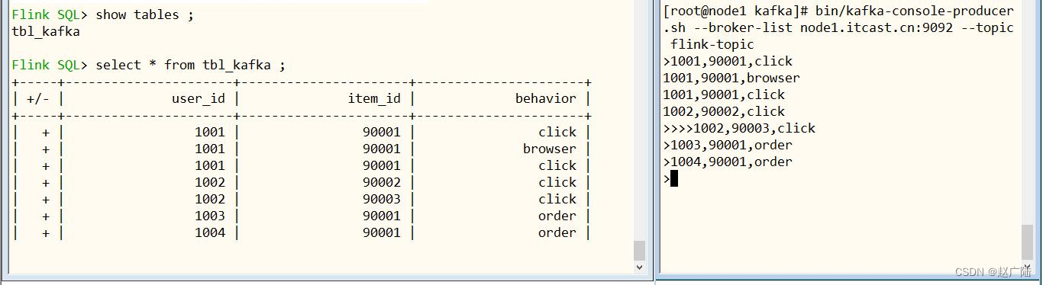
Task: Click '.sh --broker-list node1.itcast.cn:9092 --topic' line
Action: 838,27
